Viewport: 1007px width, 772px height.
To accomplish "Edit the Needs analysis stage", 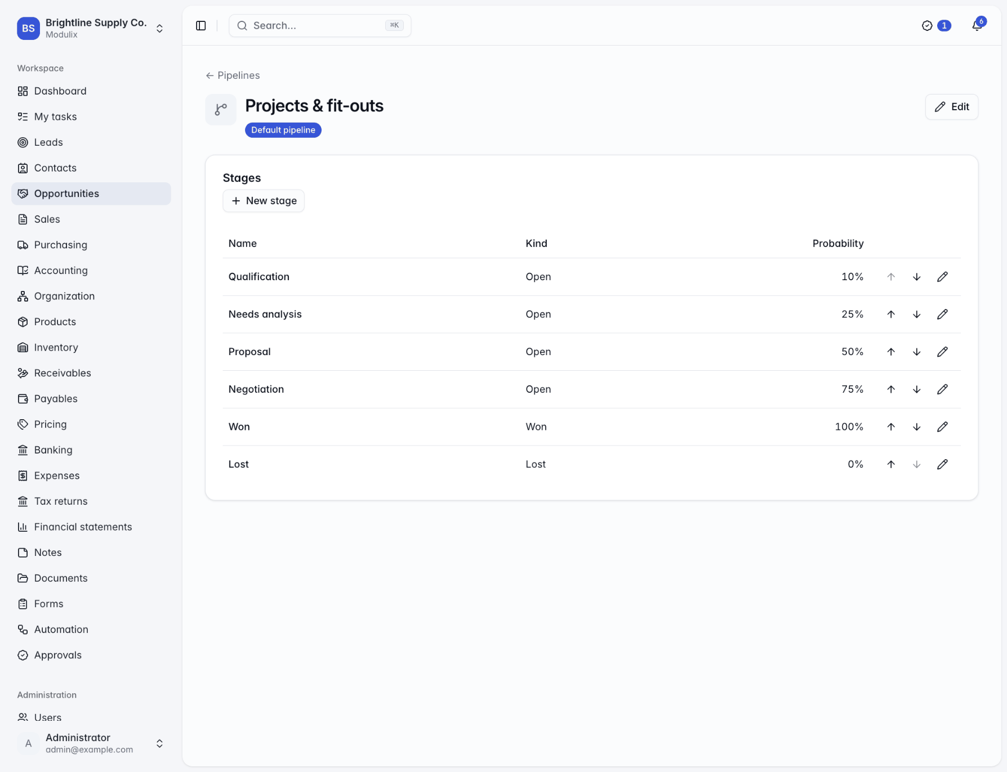I will pos(942,315).
